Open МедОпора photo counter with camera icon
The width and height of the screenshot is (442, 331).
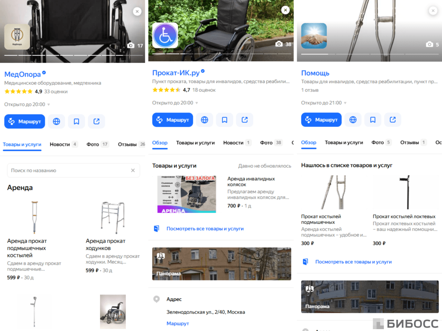[135, 45]
